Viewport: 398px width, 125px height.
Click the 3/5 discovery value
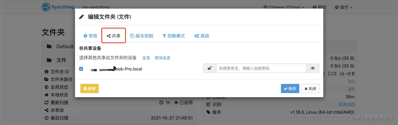(351, 89)
